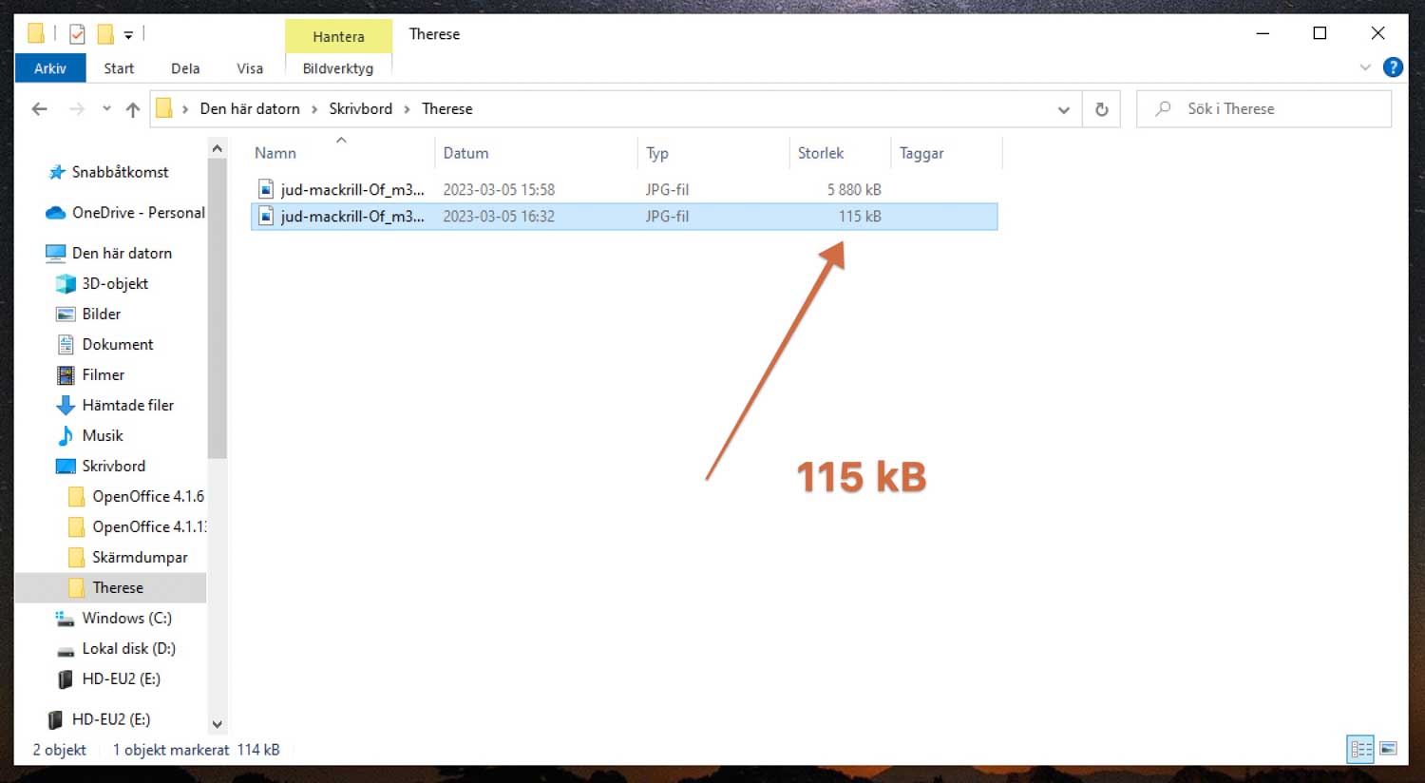The height and width of the screenshot is (783, 1425).
Task: Click the New folder quick access icon
Action: pyautogui.click(x=105, y=34)
